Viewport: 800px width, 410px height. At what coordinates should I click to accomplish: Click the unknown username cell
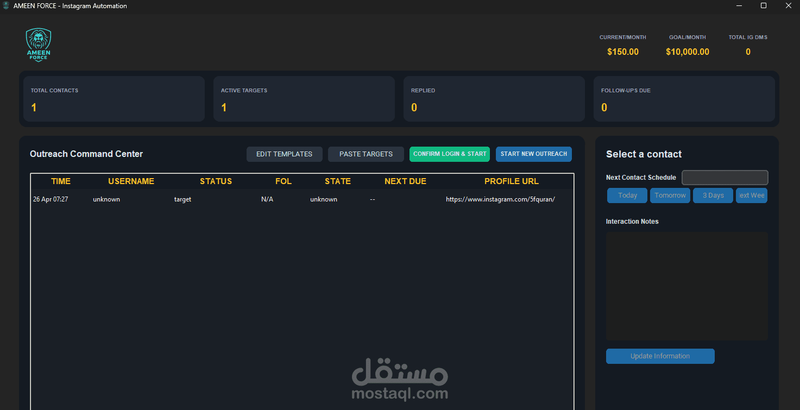(106, 199)
